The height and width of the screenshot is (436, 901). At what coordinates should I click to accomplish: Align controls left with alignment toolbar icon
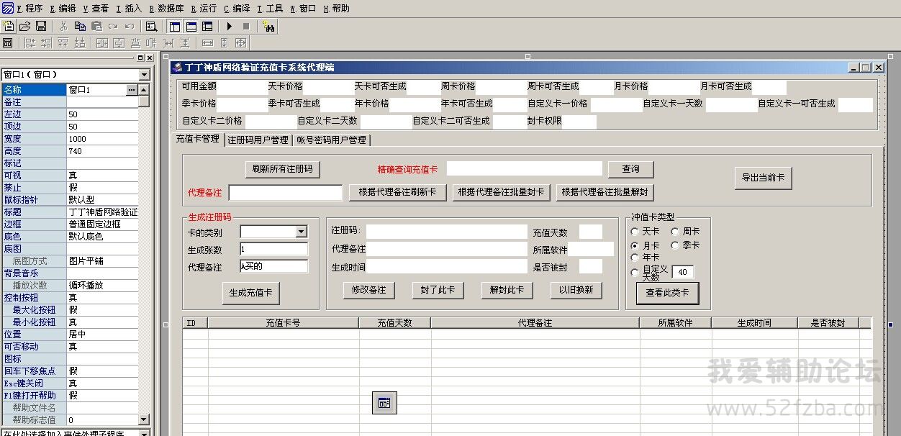[30, 43]
